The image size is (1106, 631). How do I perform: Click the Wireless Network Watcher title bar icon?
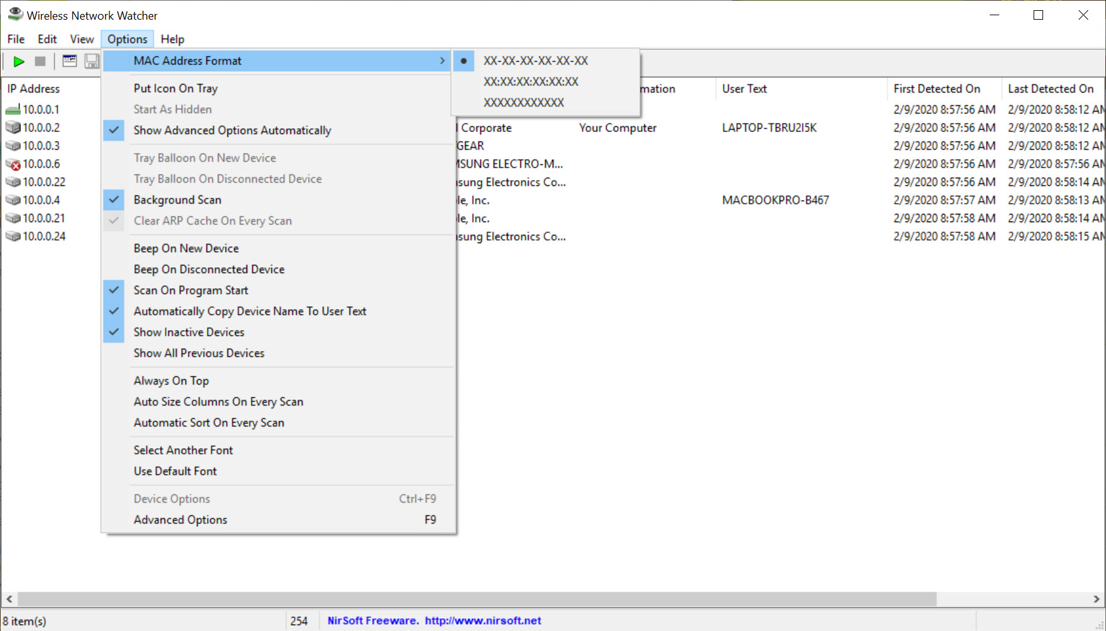point(15,15)
